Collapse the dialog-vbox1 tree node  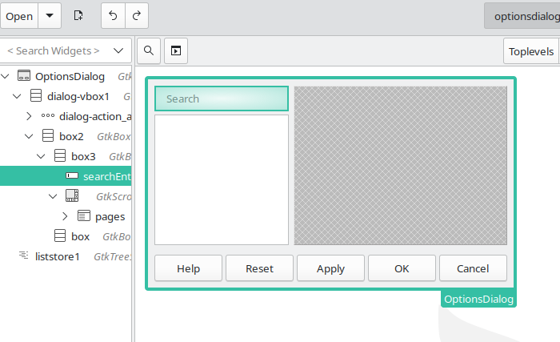[18, 96]
